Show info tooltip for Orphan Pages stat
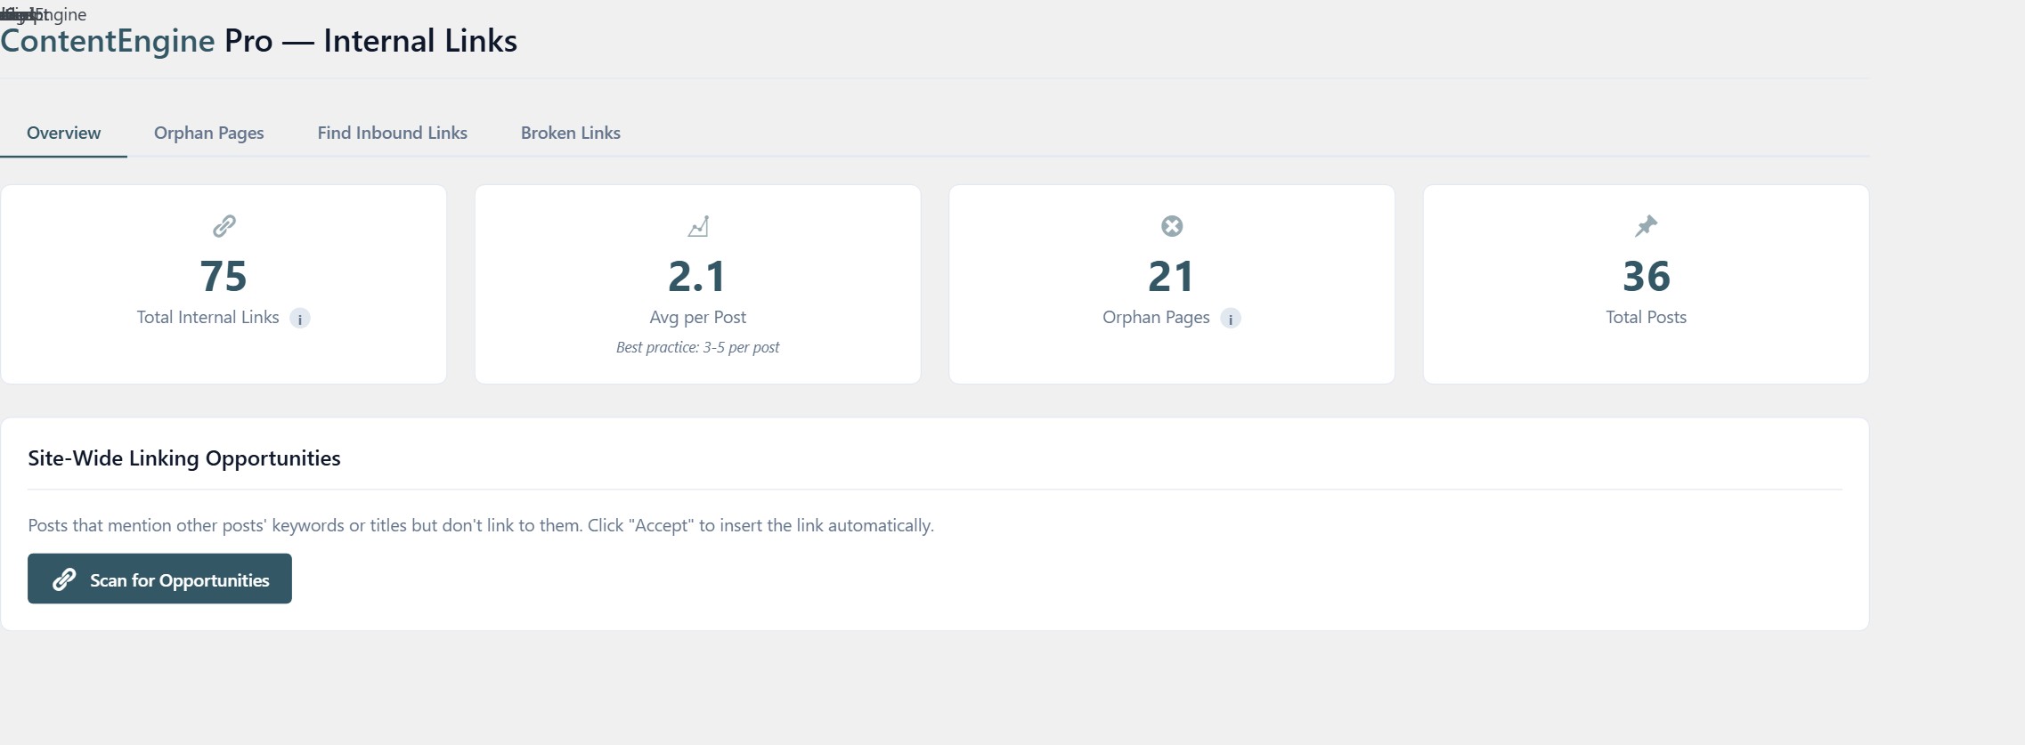The width and height of the screenshot is (2025, 745). (x=1231, y=319)
